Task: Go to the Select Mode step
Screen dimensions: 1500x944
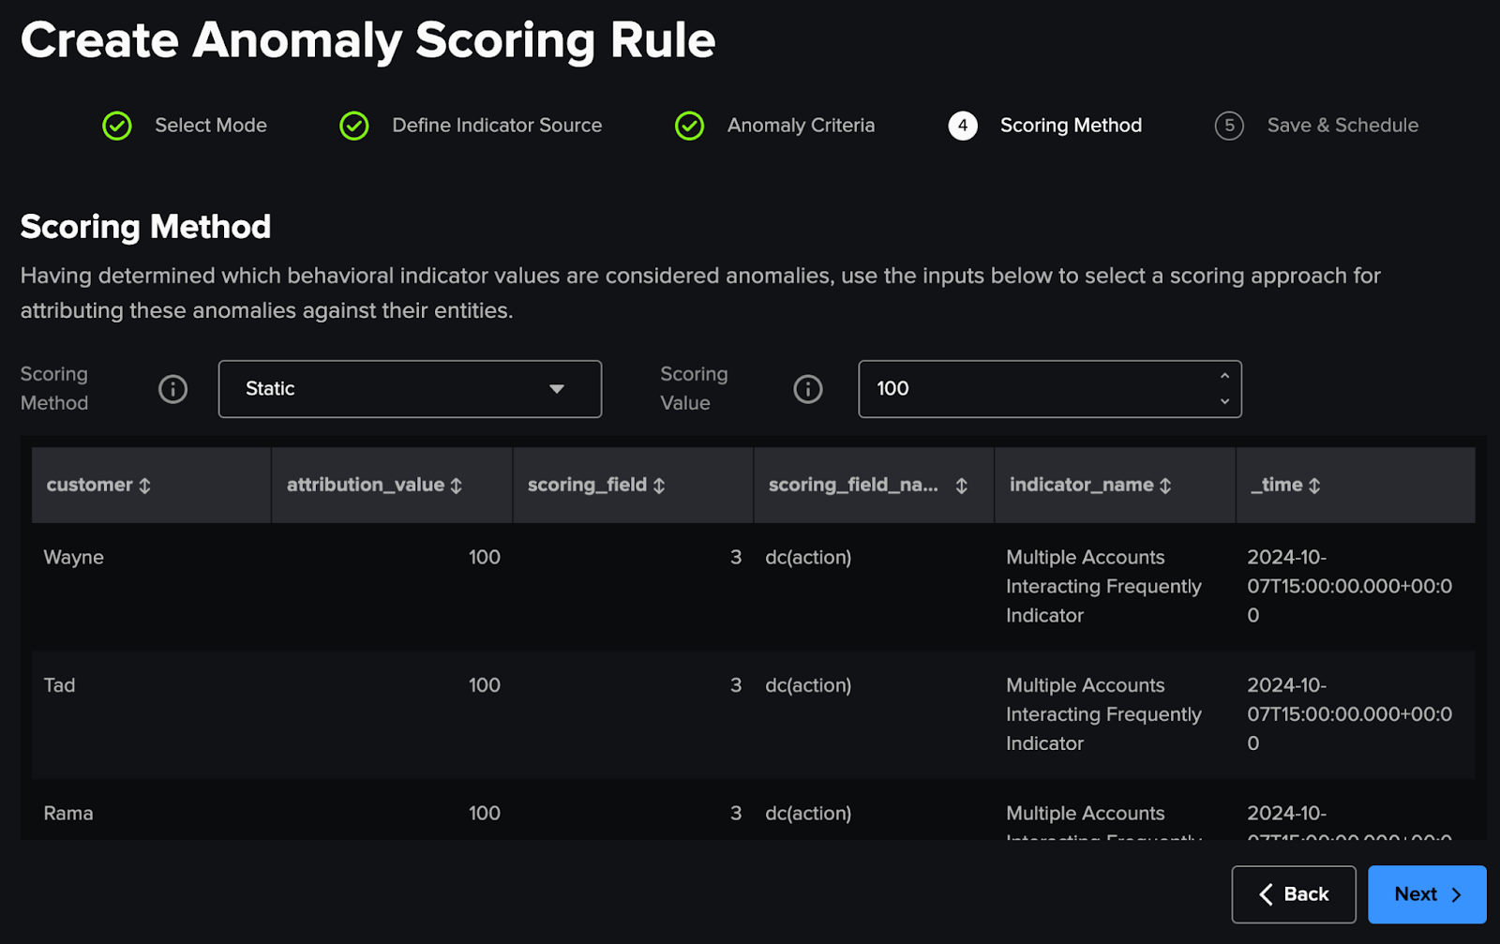Action: pyautogui.click(x=185, y=126)
